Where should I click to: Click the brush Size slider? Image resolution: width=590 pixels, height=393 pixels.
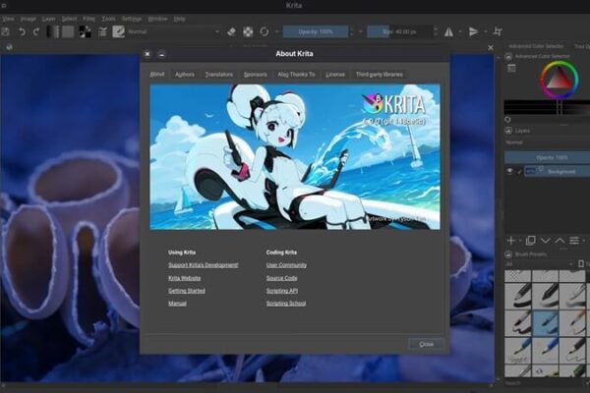(399, 32)
